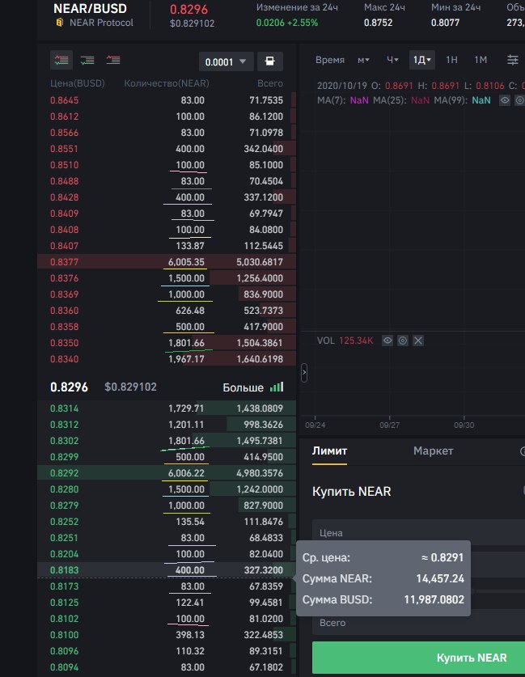Image resolution: width=525 pixels, height=677 pixels.
Task: Toggle MA indicator visibility eye icon
Action: [x=505, y=100]
